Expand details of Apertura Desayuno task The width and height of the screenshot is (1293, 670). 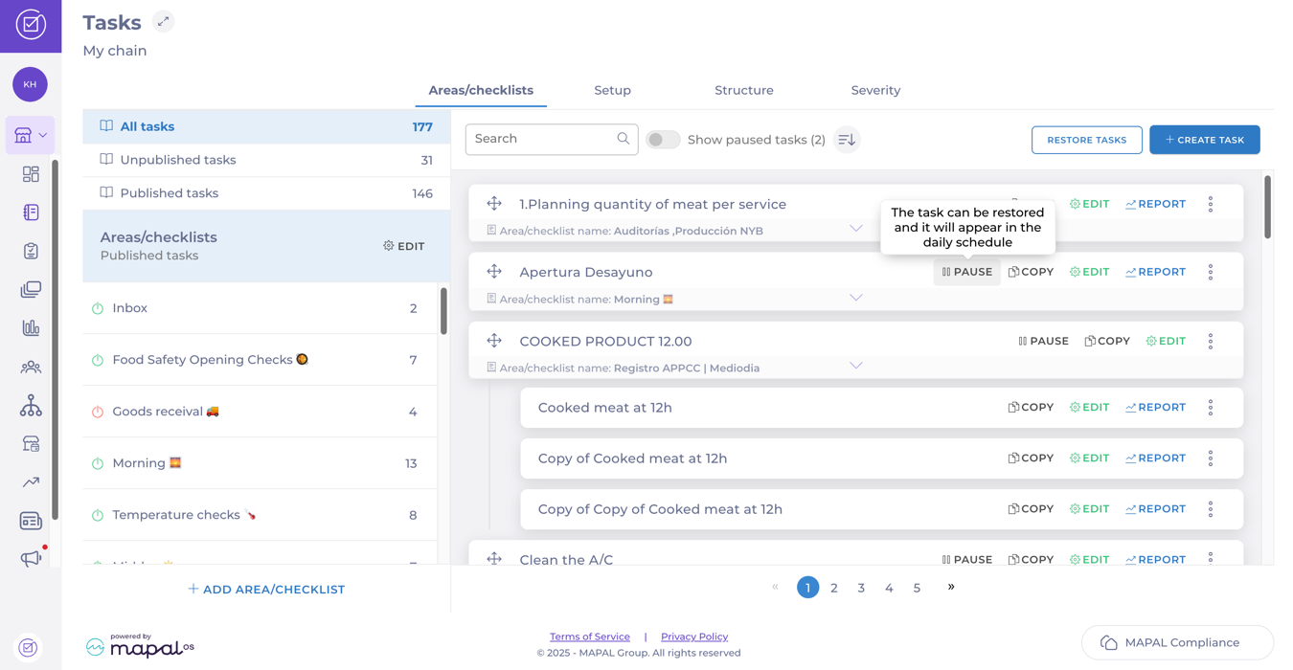(856, 298)
